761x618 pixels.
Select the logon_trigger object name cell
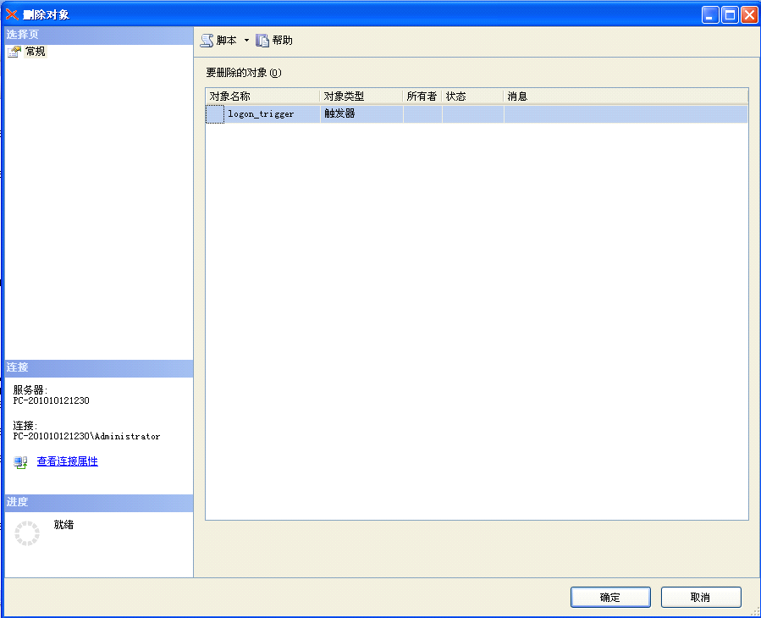tap(272, 114)
